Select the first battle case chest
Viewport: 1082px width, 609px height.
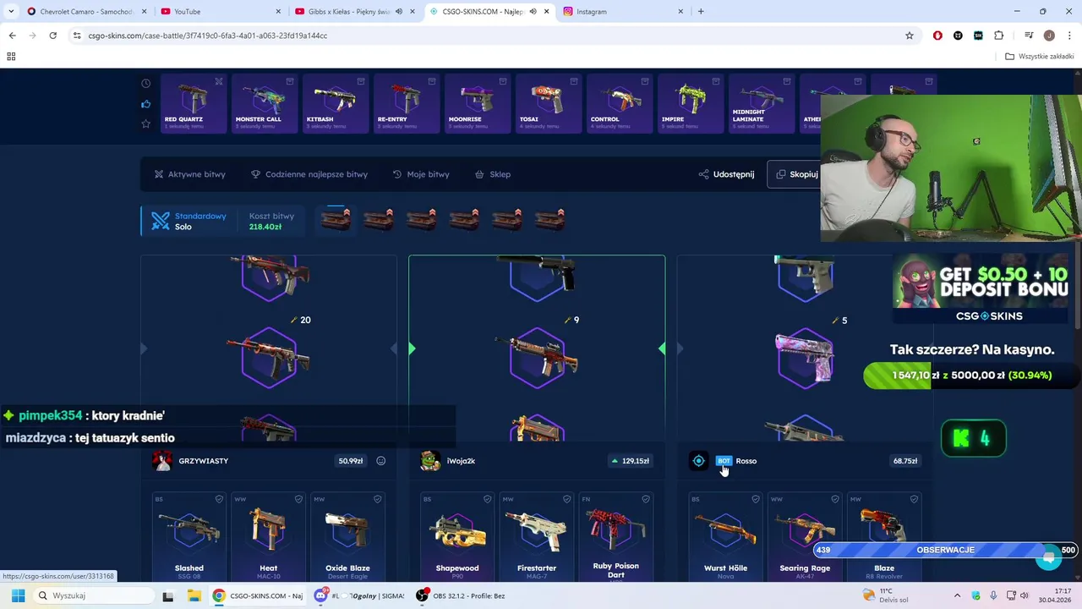pyautogui.click(x=336, y=219)
